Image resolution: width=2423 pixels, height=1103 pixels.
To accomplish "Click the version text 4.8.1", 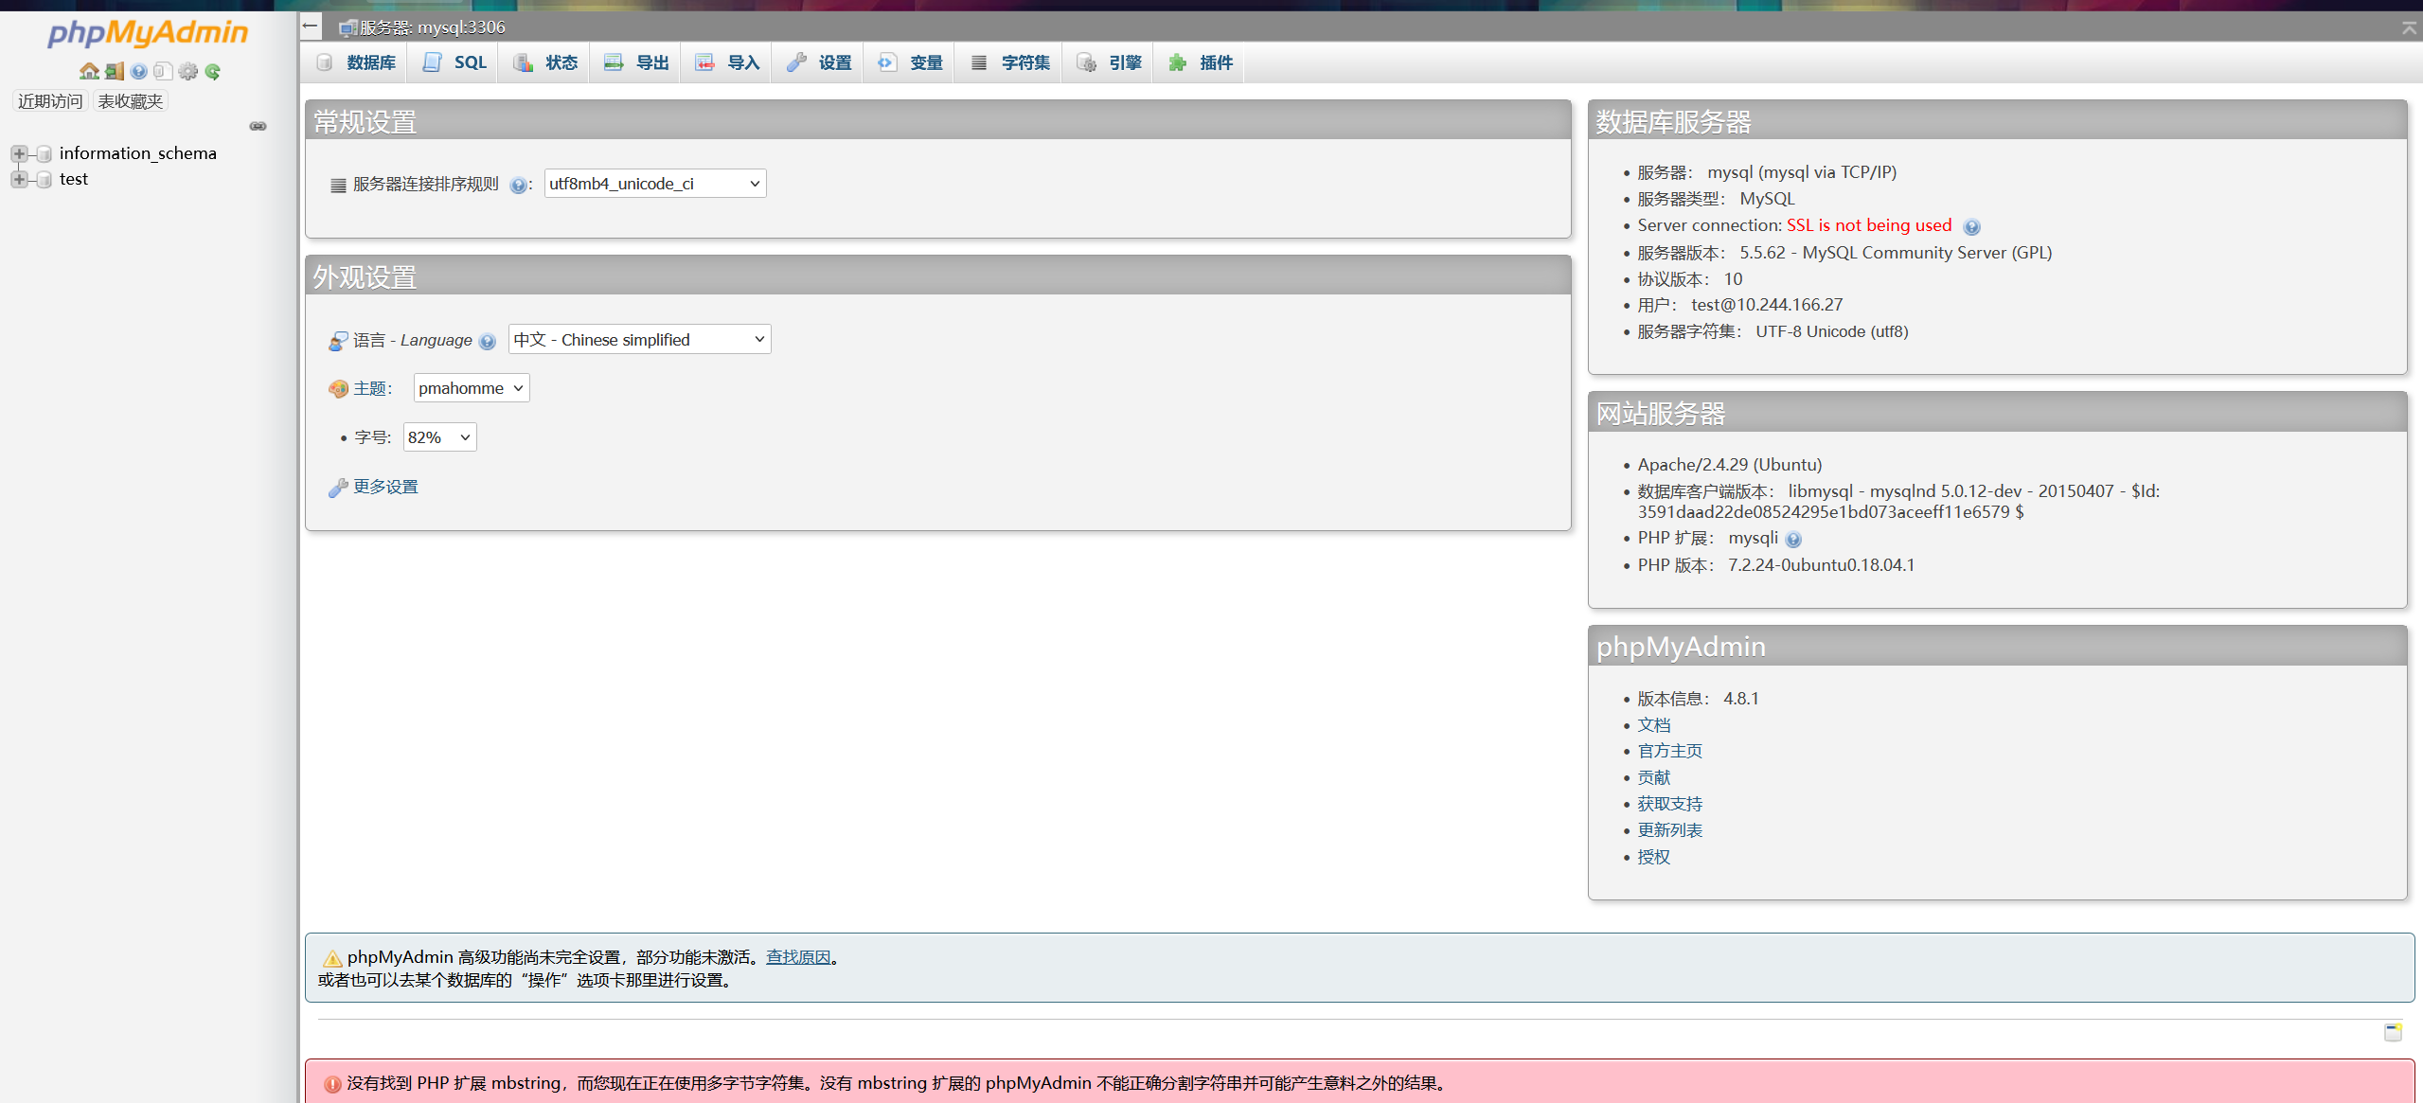I will [x=1740, y=699].
